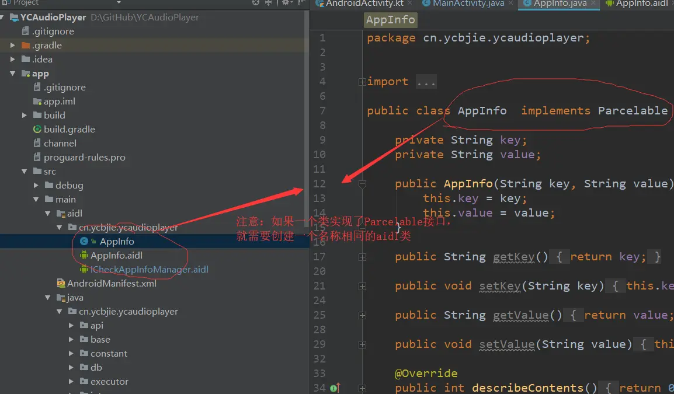Expand the folded getValue method on line 25
Screen dimensions: 674x394
click(362, 315)
